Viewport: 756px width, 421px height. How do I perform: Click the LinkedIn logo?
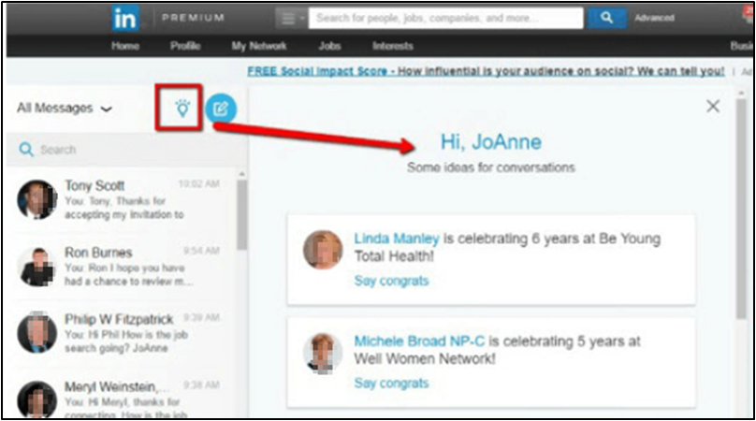click(125, 18)
